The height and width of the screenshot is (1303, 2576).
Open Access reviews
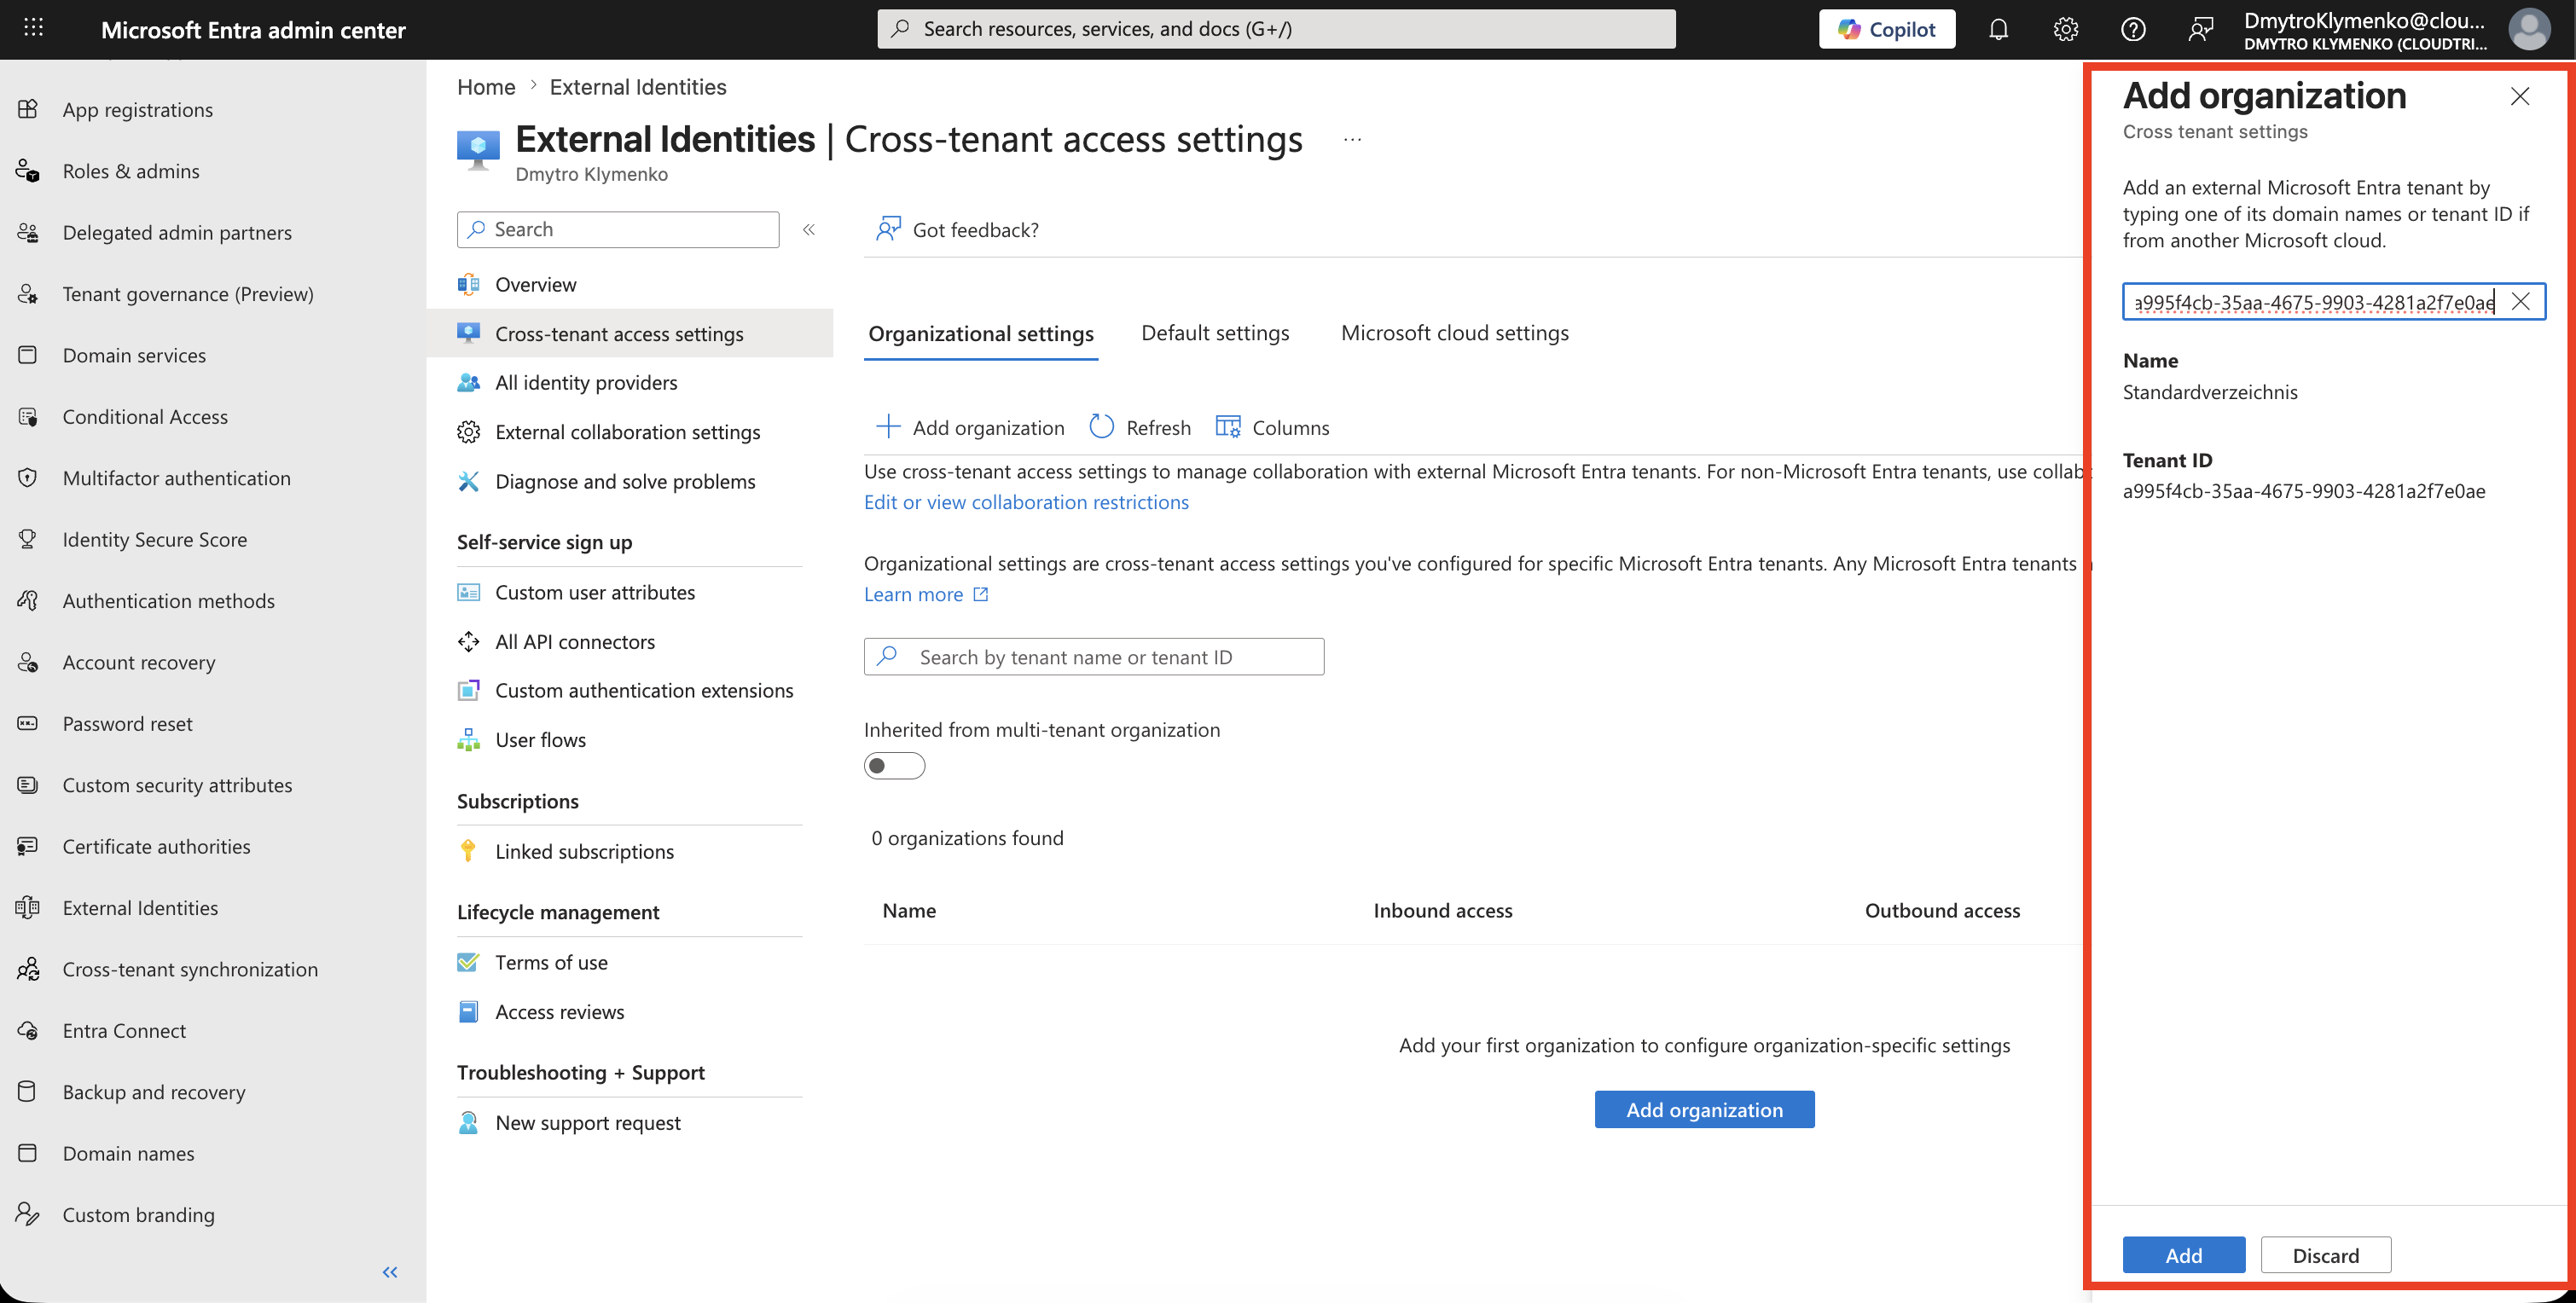click(559, 1011)
